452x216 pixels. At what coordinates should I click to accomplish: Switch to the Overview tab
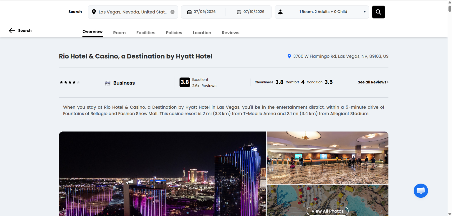(92, 32)
